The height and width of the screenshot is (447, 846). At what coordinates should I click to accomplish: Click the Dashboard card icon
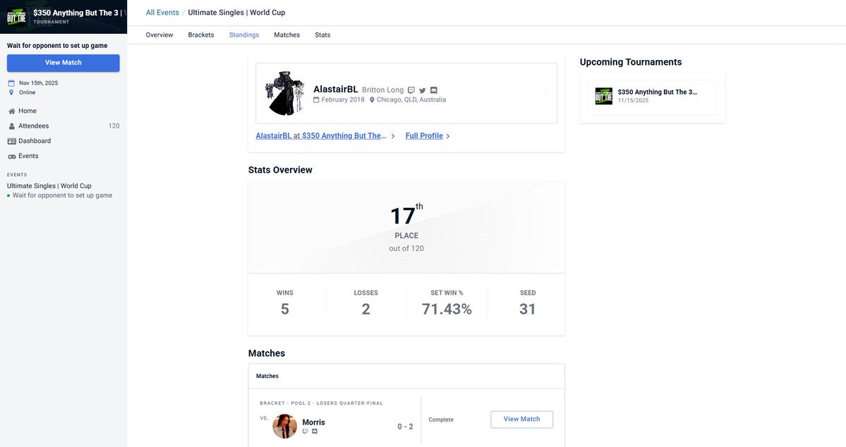11,141
